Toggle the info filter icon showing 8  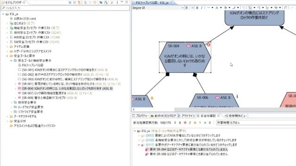click(175, 123)
